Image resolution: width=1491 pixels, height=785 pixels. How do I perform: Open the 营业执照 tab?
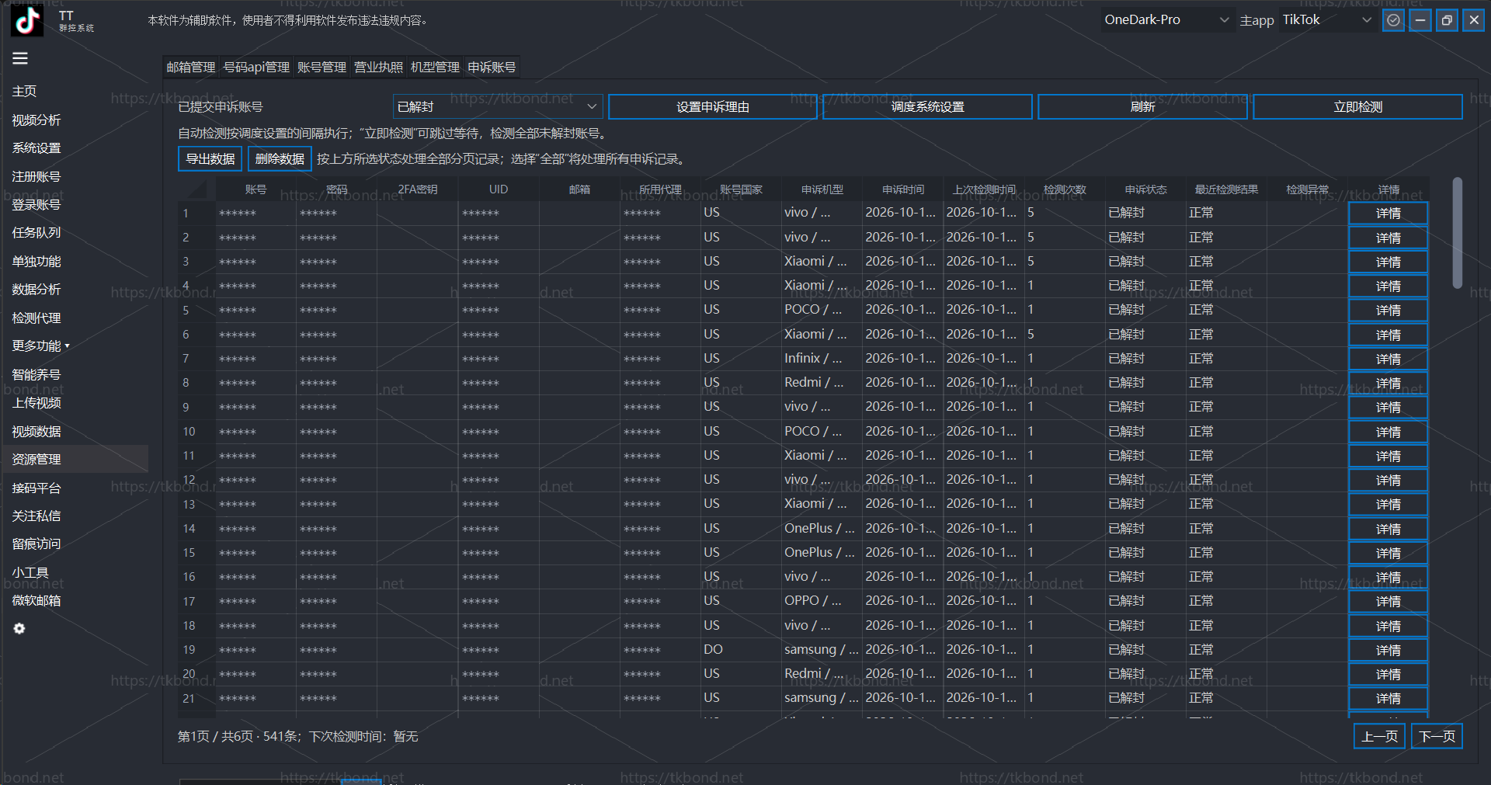pos(378,68)
